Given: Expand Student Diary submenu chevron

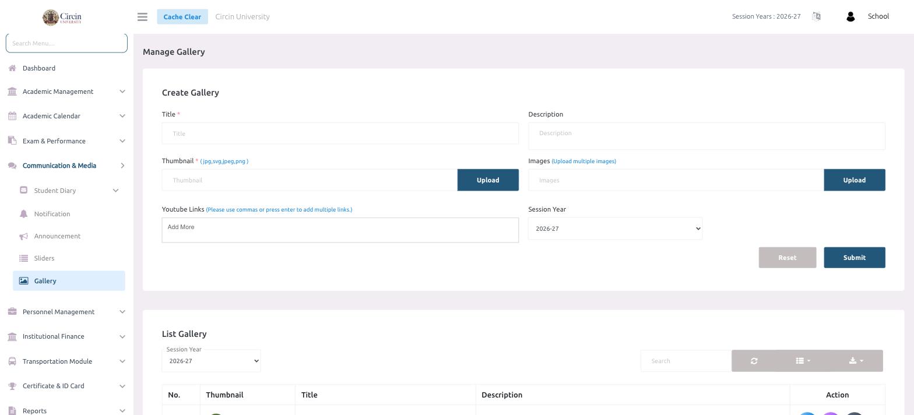Looking at the screenshot, I should click(115, 191).
